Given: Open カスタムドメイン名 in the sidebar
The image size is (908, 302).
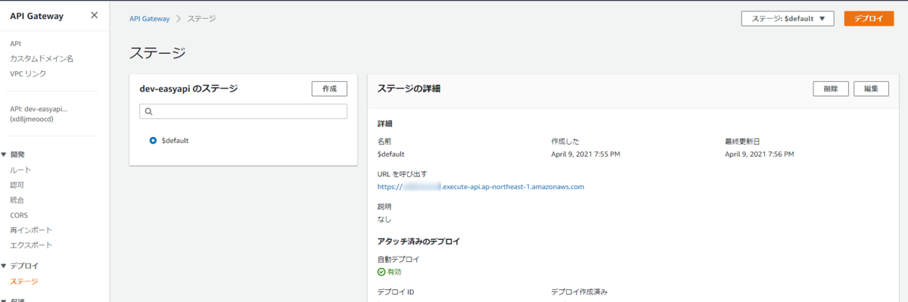Looking at the screenshot, I should pyautogui.click(x=42, y=58).
